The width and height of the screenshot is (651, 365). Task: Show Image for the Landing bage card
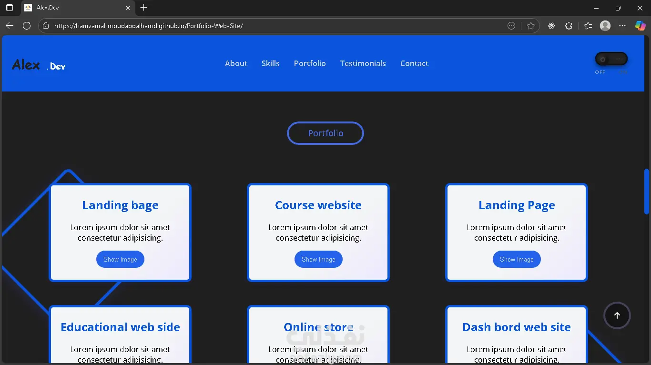coord(120,259)
